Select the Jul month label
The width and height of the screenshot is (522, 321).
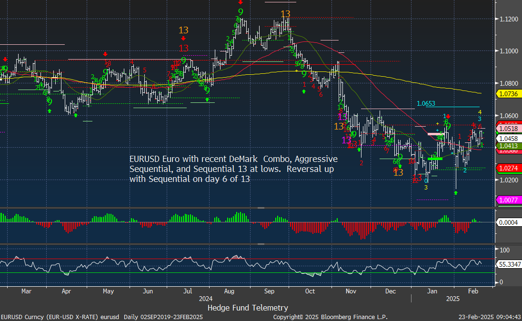click(x=188, y=291)
